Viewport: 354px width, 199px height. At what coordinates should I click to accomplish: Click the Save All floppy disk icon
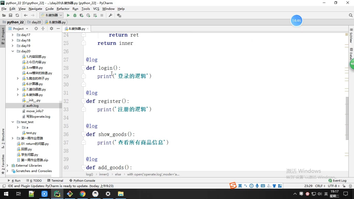point(11,16)
